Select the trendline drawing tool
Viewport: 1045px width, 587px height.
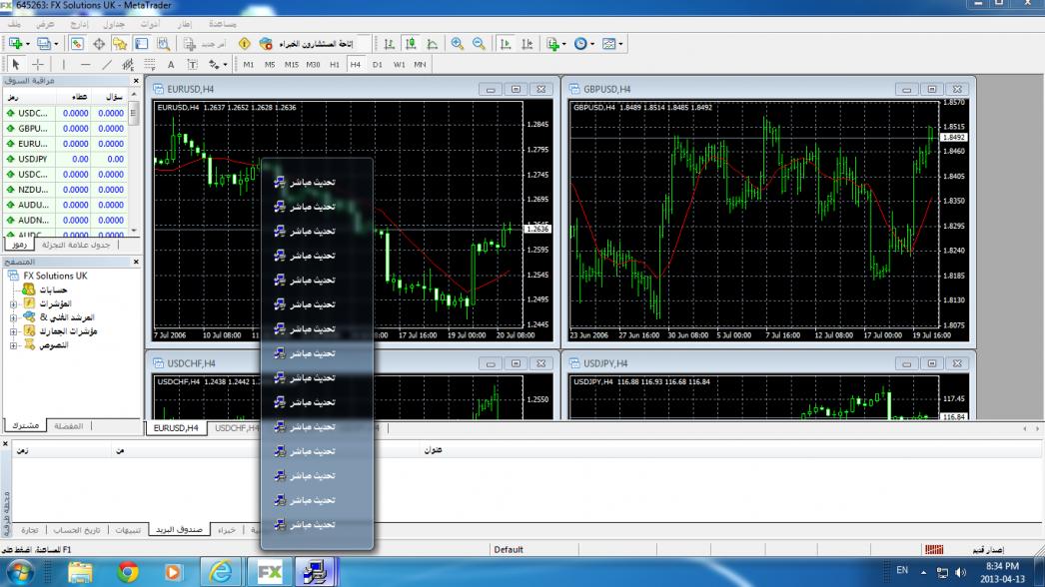[108, 65]
